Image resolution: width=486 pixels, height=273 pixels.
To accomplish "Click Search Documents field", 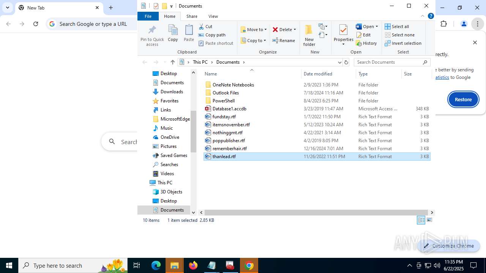I will (x=392, y=62).
